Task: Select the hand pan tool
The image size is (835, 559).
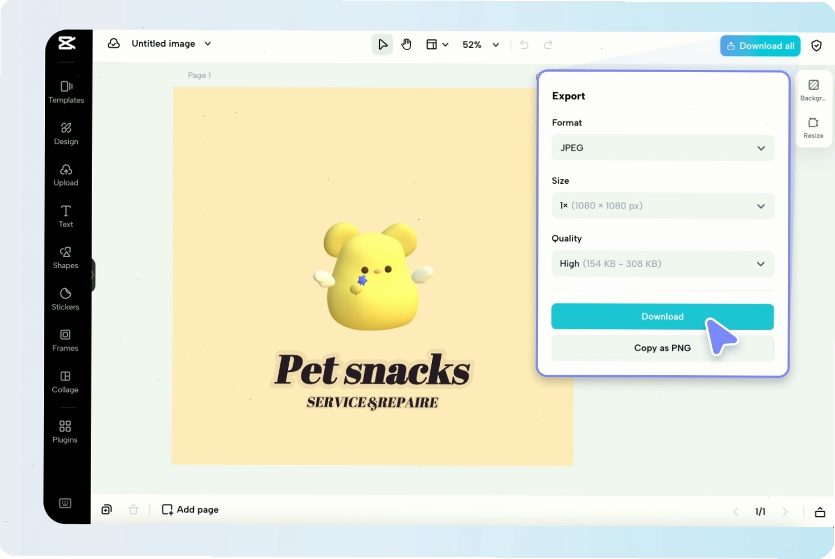Action: 406,44
